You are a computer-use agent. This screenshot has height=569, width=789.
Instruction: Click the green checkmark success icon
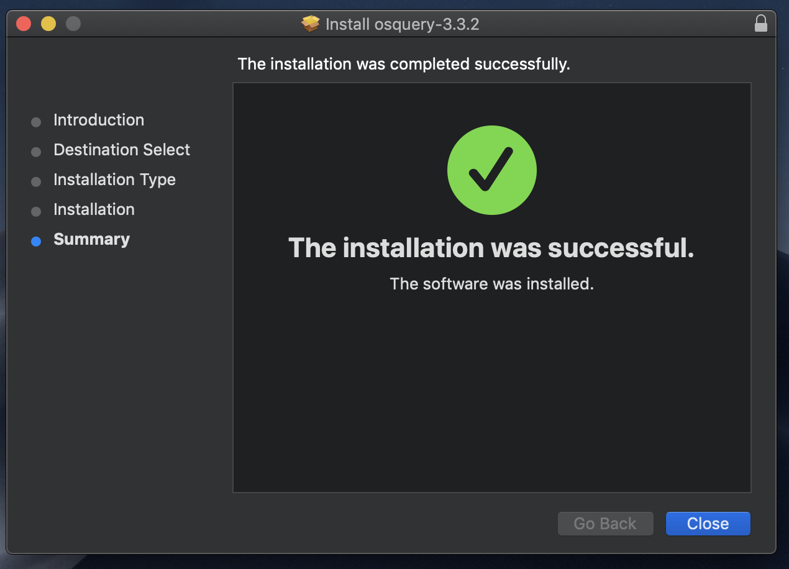point(491,170)
